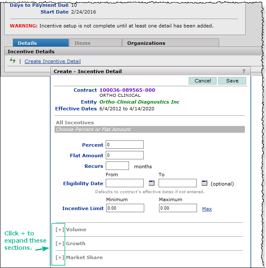Click the green refresh arrows icon
Screen dimensions: 266x268
(x=13, y=61)
